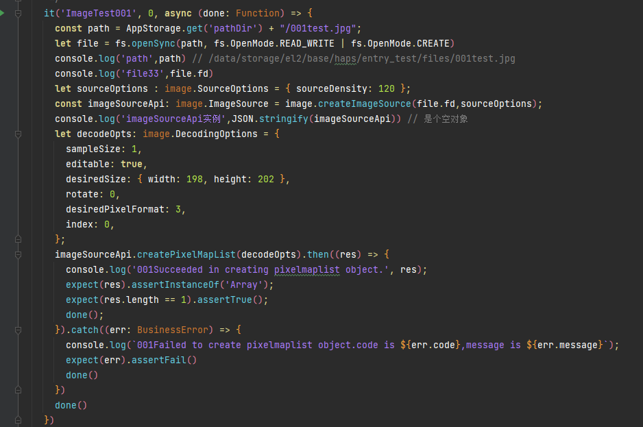Click the sourceDensity property key
The width and height of the screenshot is (643, 427).
coord(331,89)
